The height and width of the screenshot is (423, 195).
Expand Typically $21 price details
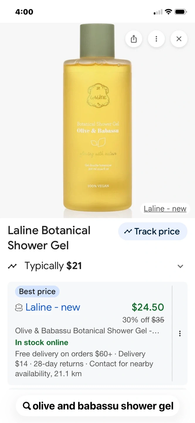(x=97, y=266)
